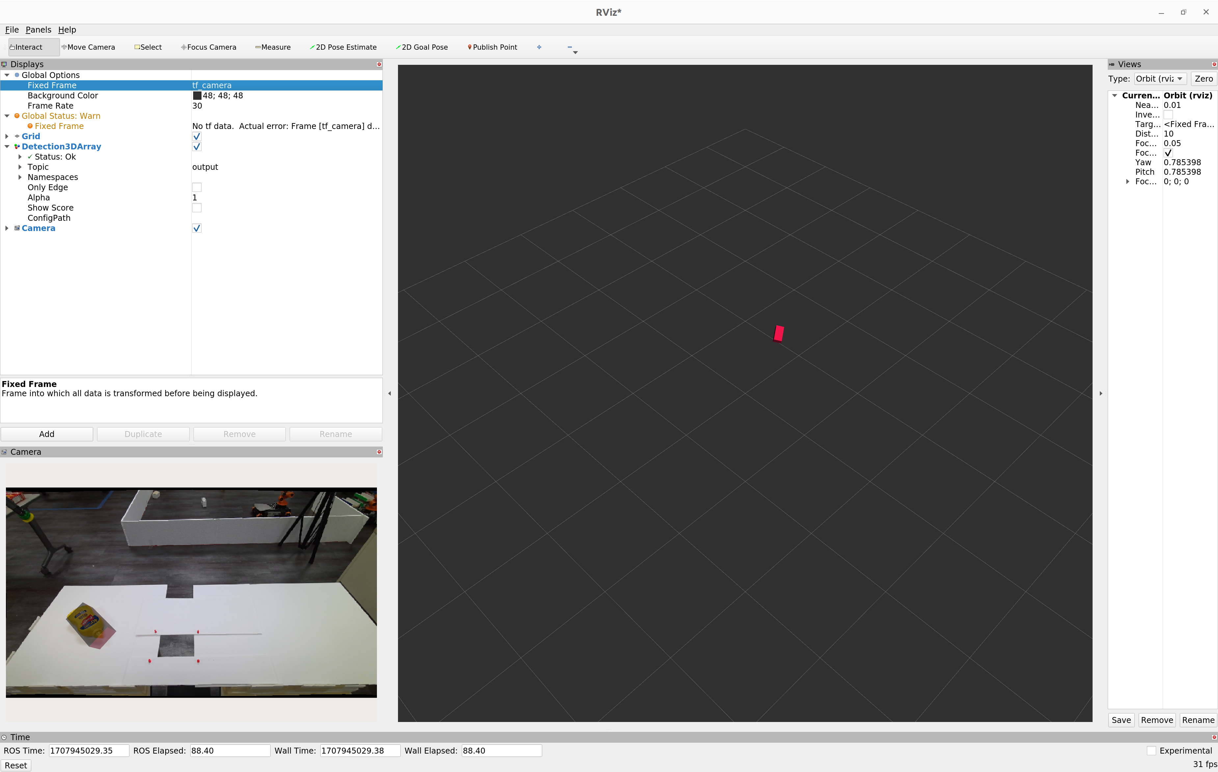The width and height of the screenshot is (1218, 772).
Task: Select the 2D Goal Pose tool
Action: [x=422, y=46]
